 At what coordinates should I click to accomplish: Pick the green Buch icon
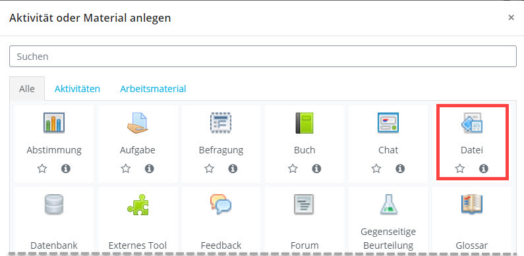305,123
